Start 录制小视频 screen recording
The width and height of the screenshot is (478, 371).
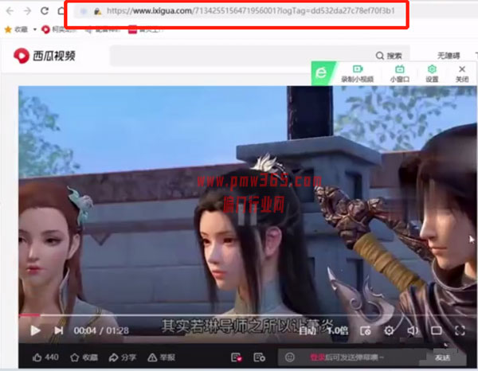pos(357,74)
